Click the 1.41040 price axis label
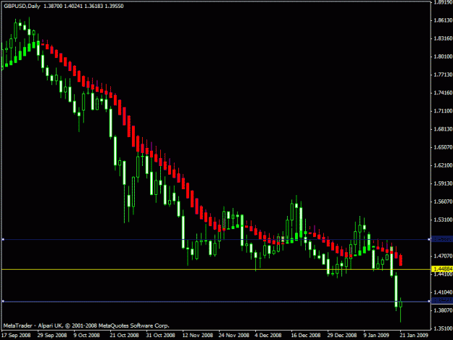This screenshot has width=453, height=340. tap(443, 292)
